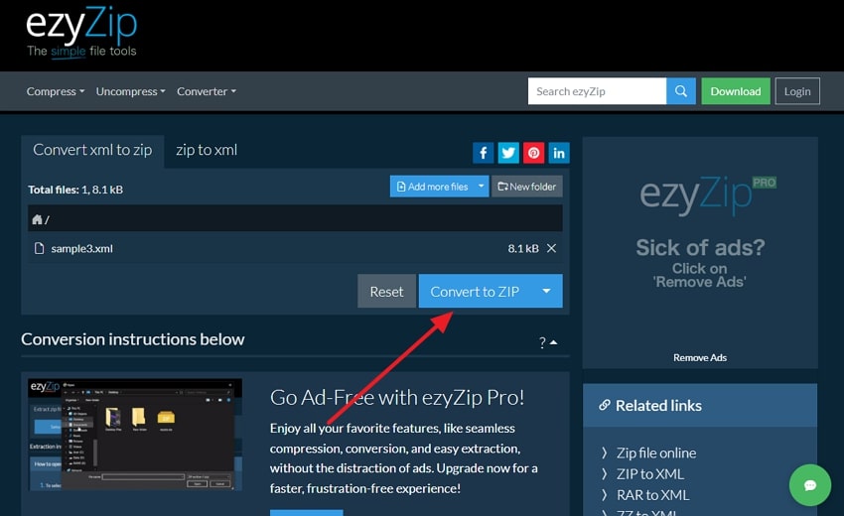Click the question mark help icon
Image resolution: width=844 pixels, height=516 pixels.
(542, 342)
